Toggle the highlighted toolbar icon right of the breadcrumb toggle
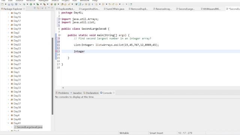Image resolution: width=240 pixels, height=135 pixels. pos(80,4)
